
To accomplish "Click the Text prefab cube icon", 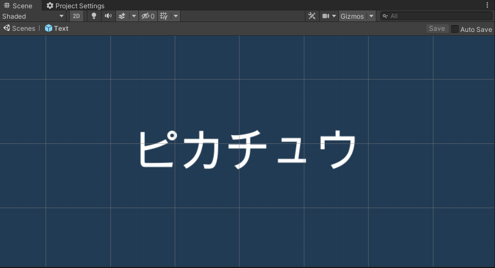I will tap(48, 29).
